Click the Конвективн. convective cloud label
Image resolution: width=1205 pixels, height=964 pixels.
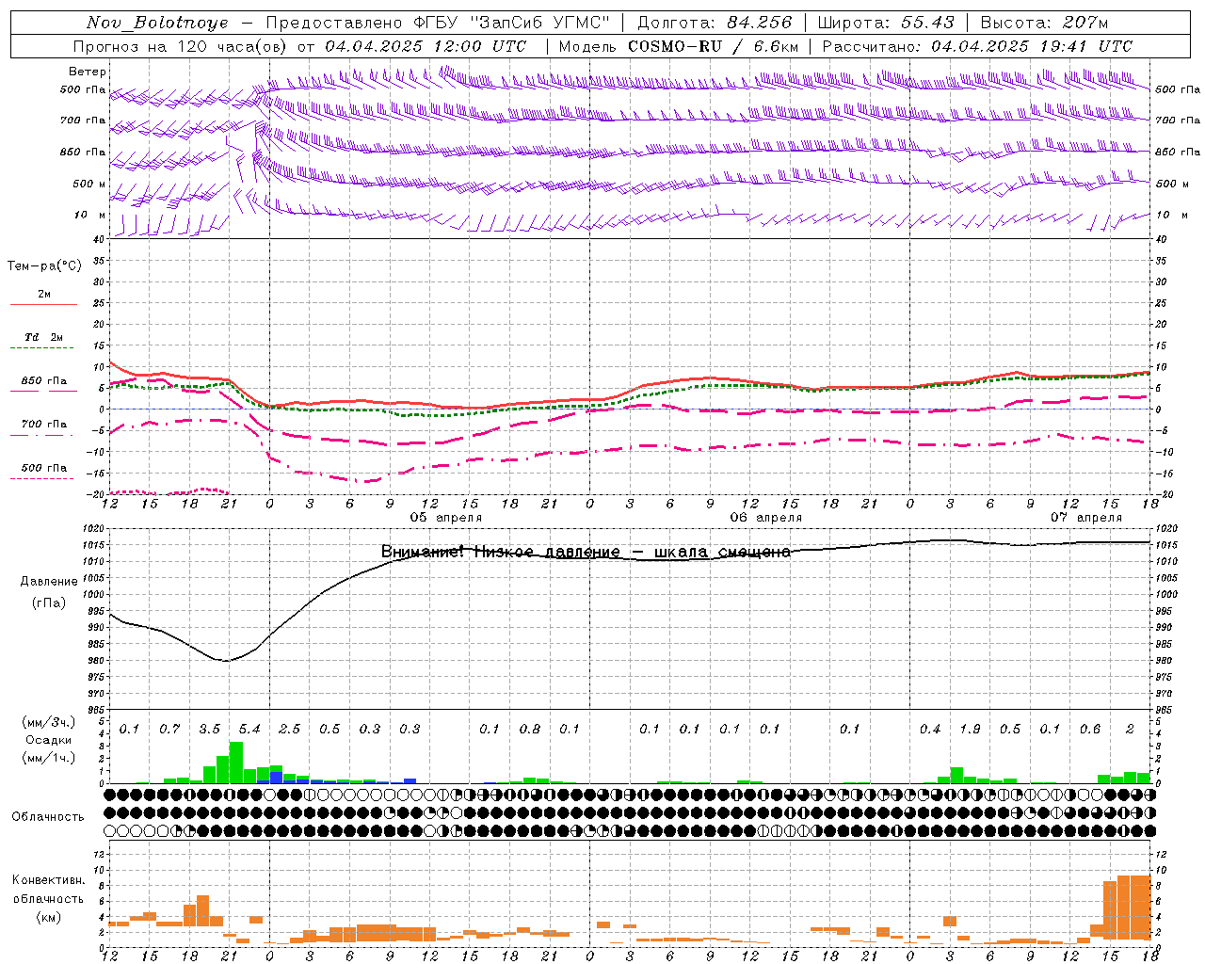[x=48, y=880]
